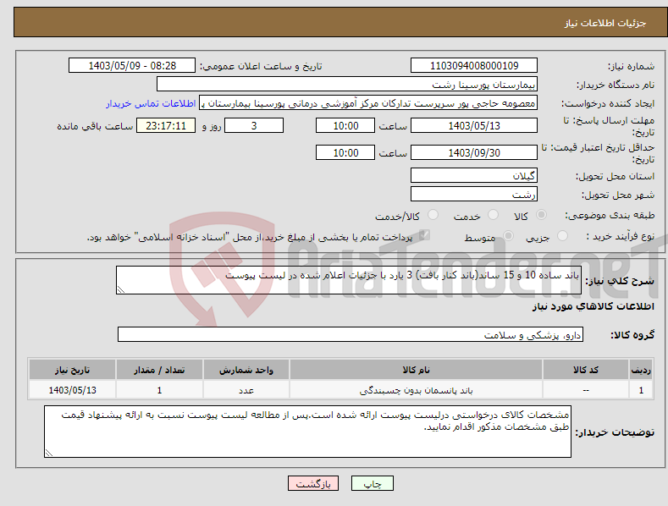Click the resize handle of description text area
This screenshot has width=668, height=506.
click(121, 289)
